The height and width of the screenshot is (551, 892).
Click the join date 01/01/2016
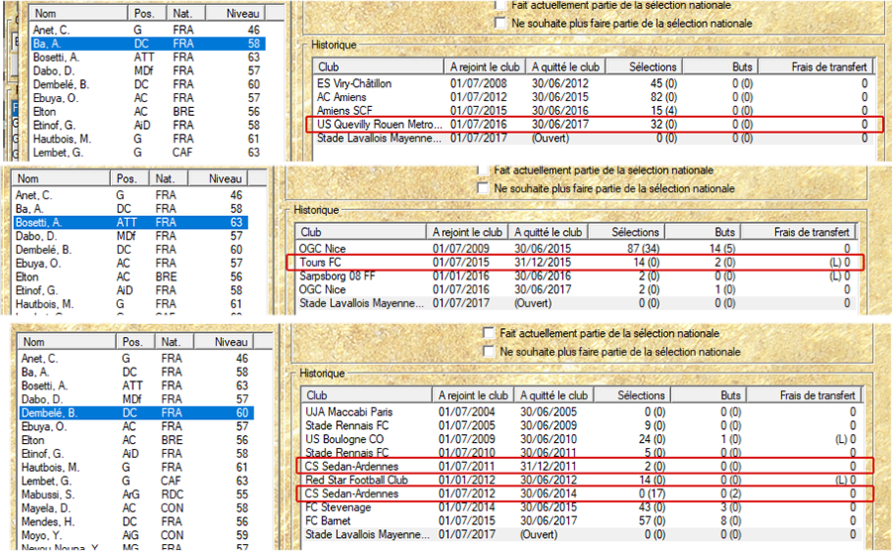click(x=461, y=275)
